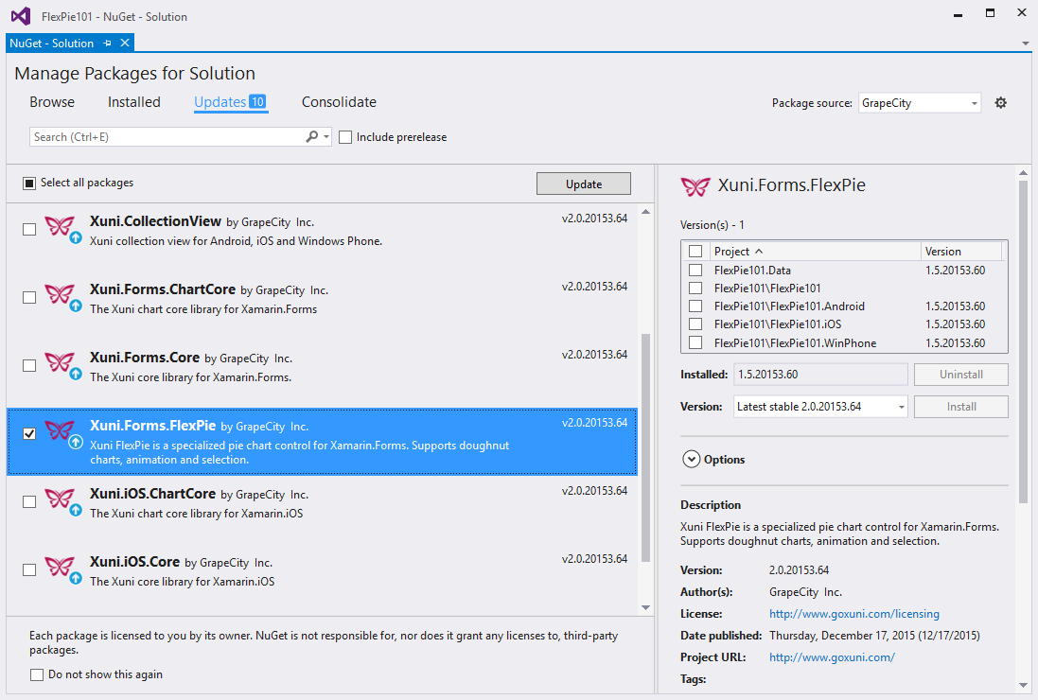Screen dimensions: 1038x700
Task: Check the FlexPie101\FlexPie101.Android project checkbox
Action: pos(695,306)
